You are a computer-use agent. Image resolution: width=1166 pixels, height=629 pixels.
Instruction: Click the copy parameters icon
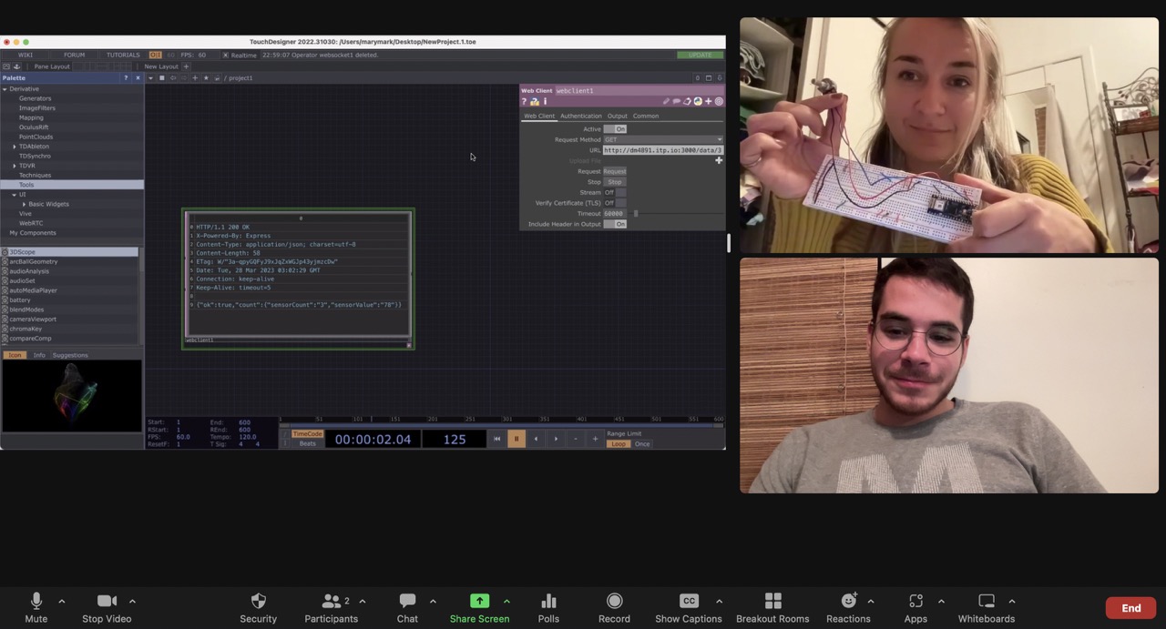(x=687, y=101)
